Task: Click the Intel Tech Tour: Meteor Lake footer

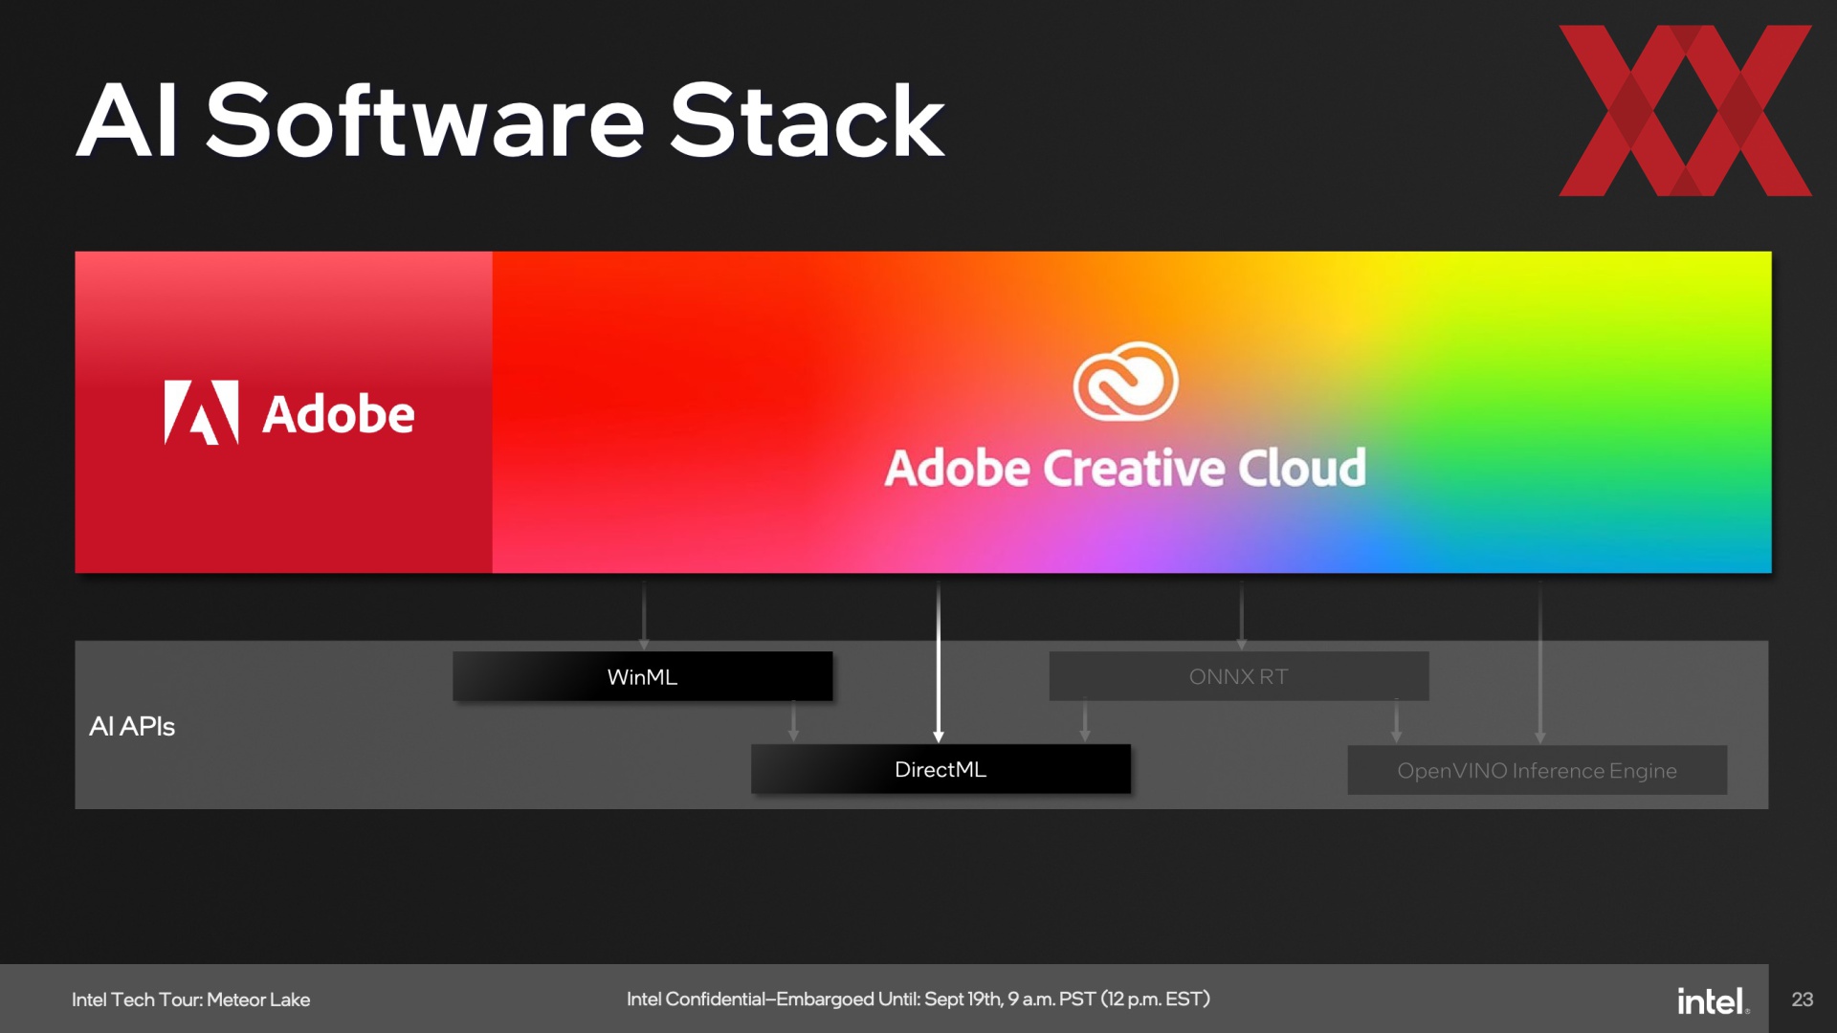Action: pos(190,1000)
